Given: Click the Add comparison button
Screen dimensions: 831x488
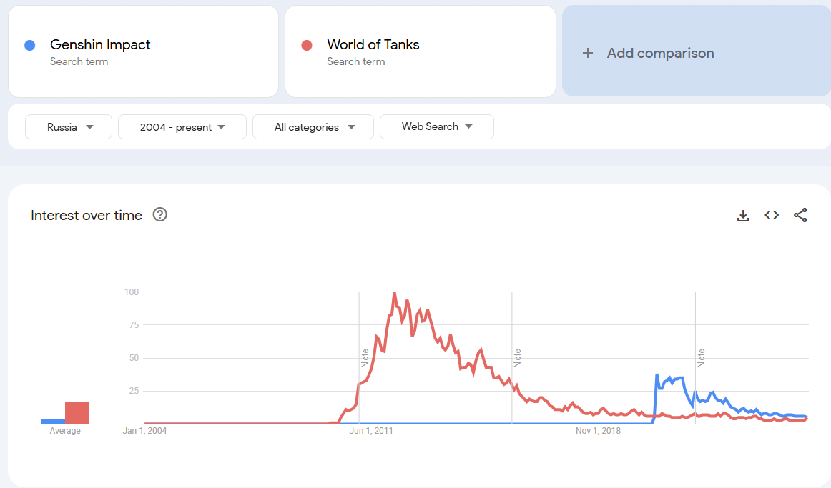Looking at the screenshot, I should (660, 53).
